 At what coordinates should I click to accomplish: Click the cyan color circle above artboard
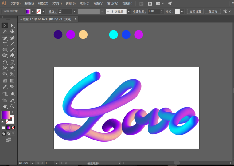pyautogui.click(x=113, y=34)
